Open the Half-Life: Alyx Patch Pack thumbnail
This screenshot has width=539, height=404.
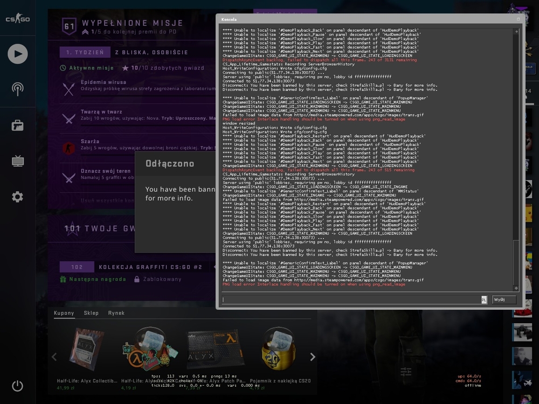click(x=215, y=350)
